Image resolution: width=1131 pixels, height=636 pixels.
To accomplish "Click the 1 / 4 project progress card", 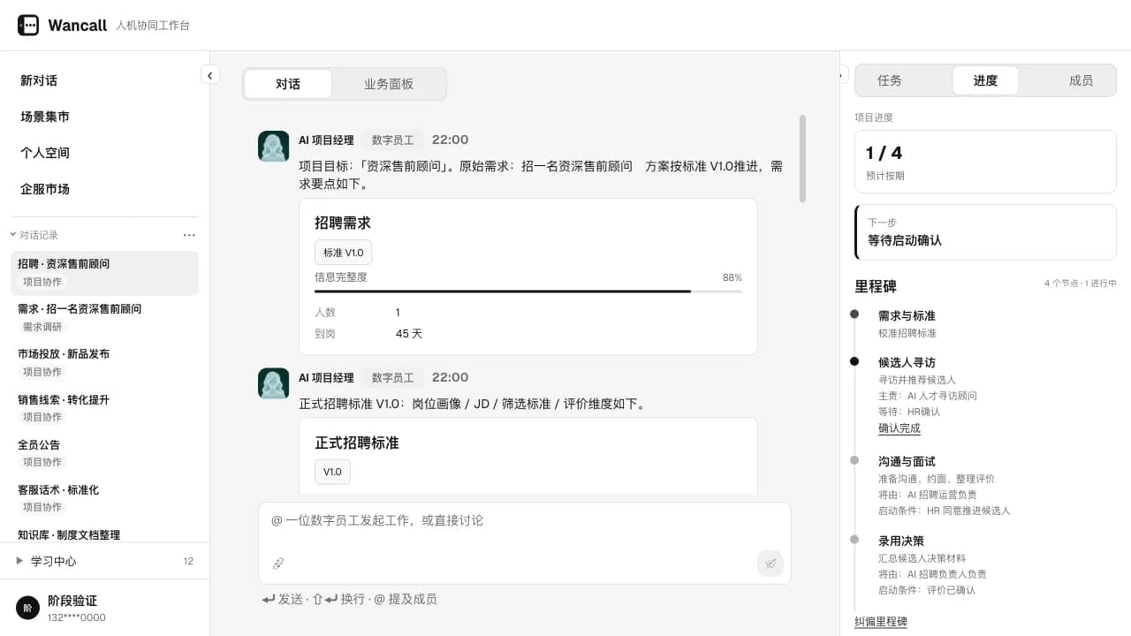I will tap(985, 162).
